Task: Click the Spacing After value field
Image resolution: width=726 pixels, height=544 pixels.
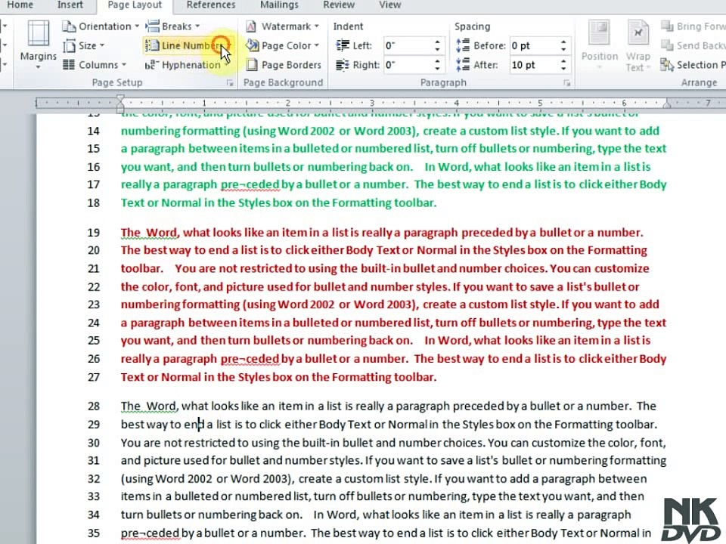Action: (x=533, y=65)
